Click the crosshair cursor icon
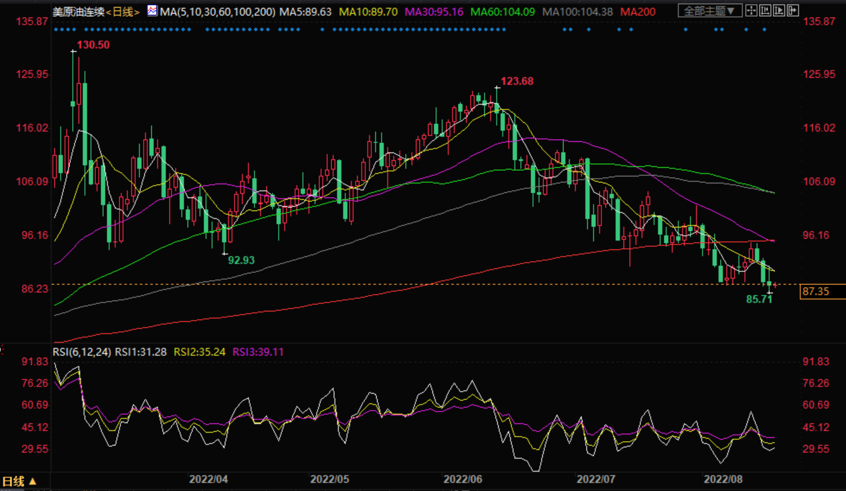The height and width of the screenshot is (491, 846). coord(751,10)
